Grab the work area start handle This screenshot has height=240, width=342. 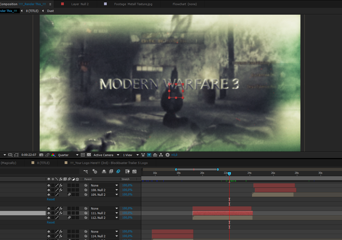tap(176, 169)
